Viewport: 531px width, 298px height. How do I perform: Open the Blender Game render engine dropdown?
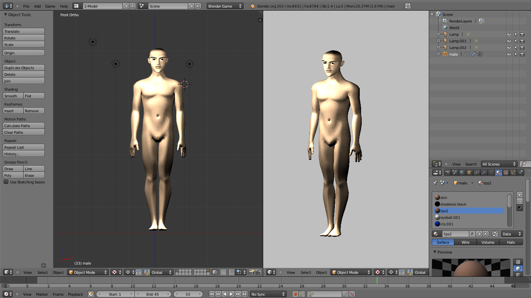pos(225,6)
